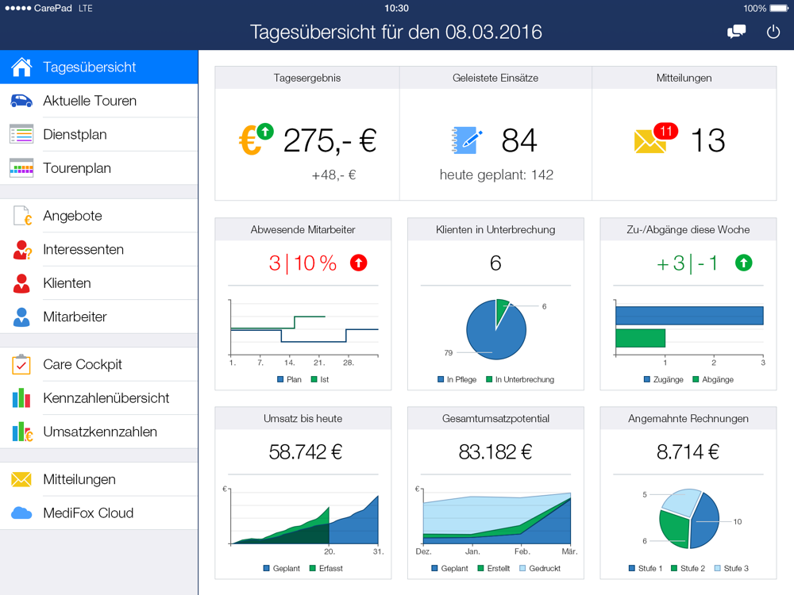Click the Angemahnte Rechnungen pie chart

click(688, 518)
